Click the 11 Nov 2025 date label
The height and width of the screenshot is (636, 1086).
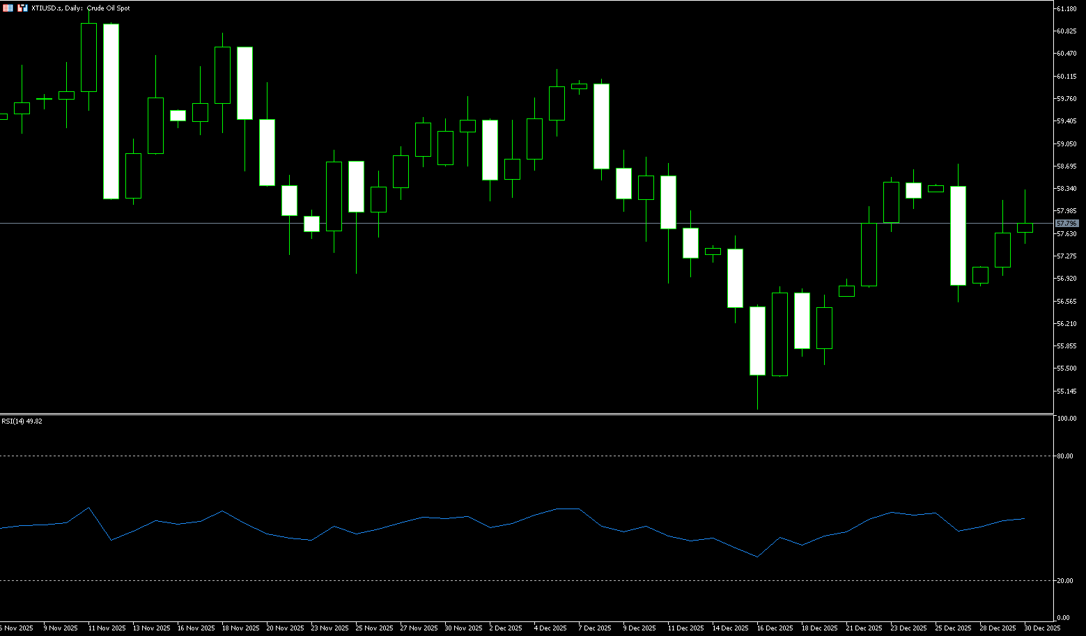coord(107,628)
